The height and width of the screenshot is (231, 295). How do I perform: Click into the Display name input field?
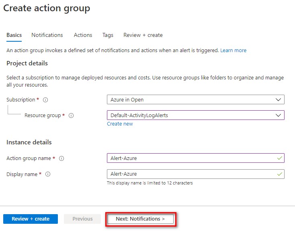[x=191, y=174]
